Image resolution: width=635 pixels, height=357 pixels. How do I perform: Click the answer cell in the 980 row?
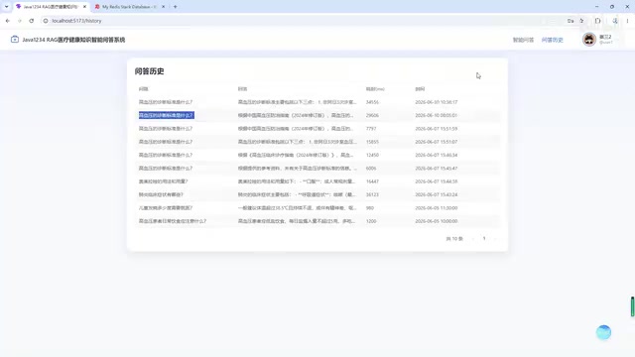point(297,208)
